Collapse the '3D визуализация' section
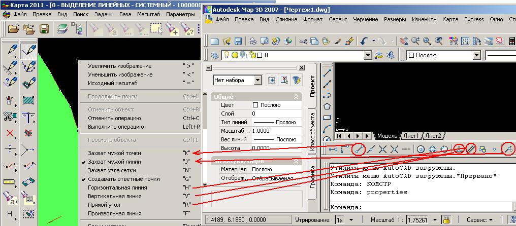Image resolution: width=516 pixels, height=226 pixels. click(296, 161)
